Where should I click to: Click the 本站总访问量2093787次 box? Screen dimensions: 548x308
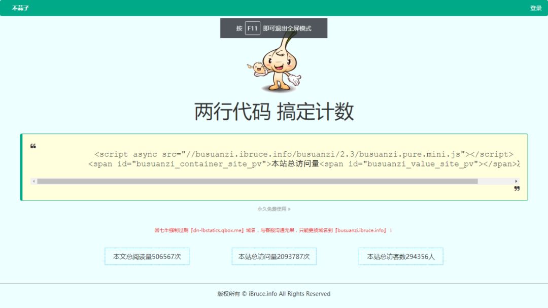coord(274,257)
